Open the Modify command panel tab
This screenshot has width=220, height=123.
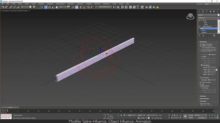click(203, 12)
